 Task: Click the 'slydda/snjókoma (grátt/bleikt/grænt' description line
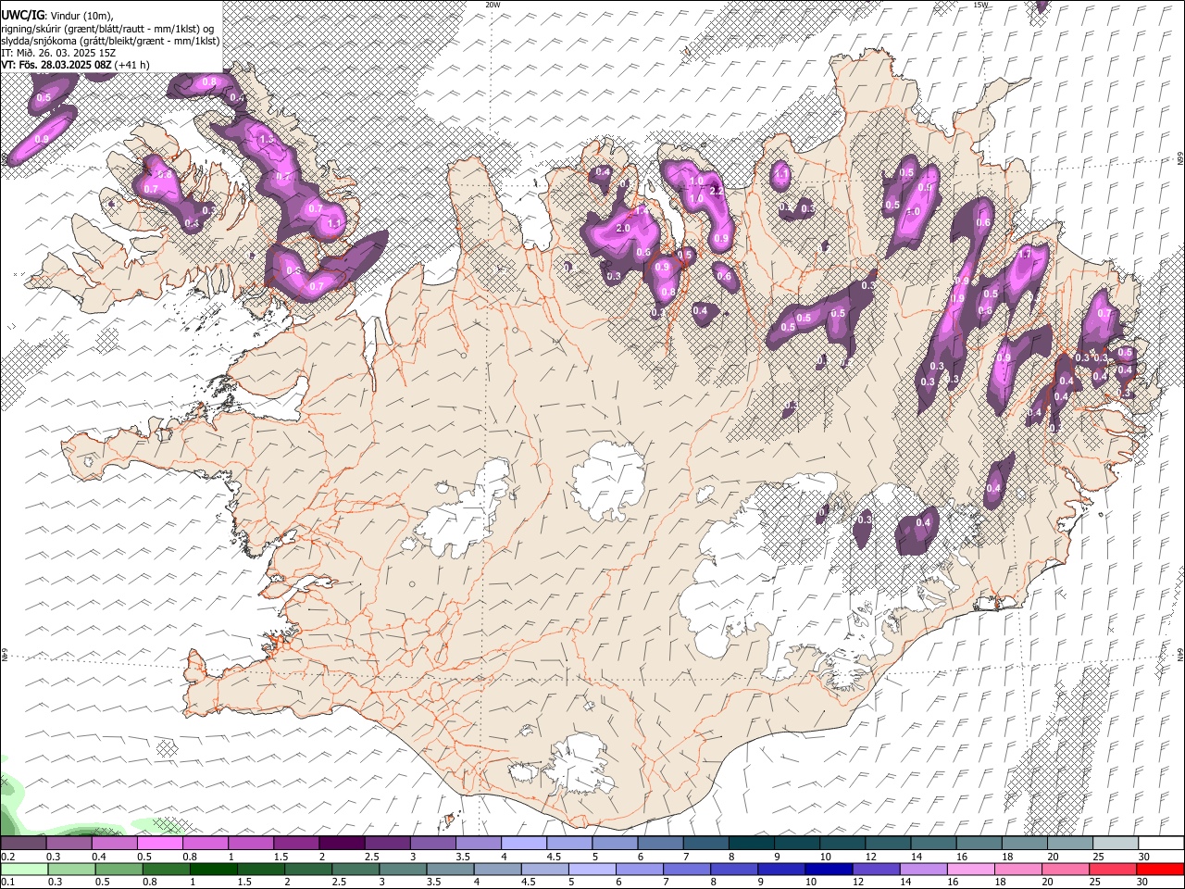[110, 41]
